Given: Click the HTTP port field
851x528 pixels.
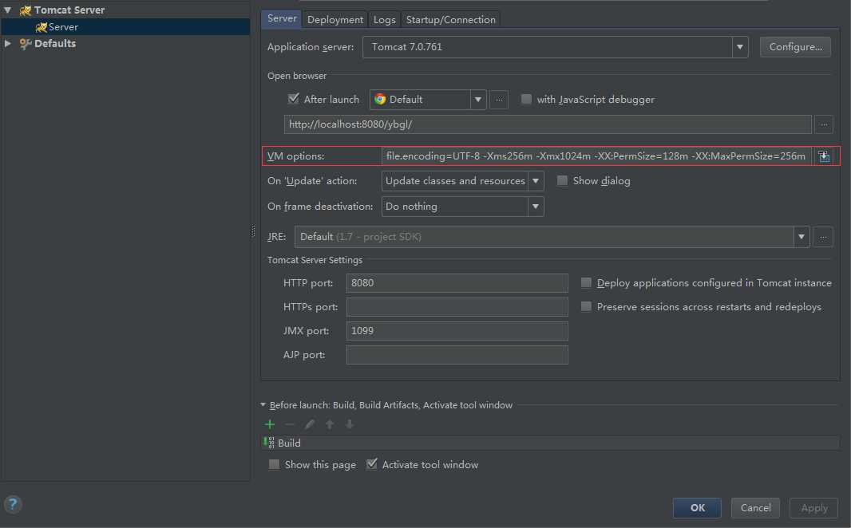Looking at the screenshot, I should 457,283.
